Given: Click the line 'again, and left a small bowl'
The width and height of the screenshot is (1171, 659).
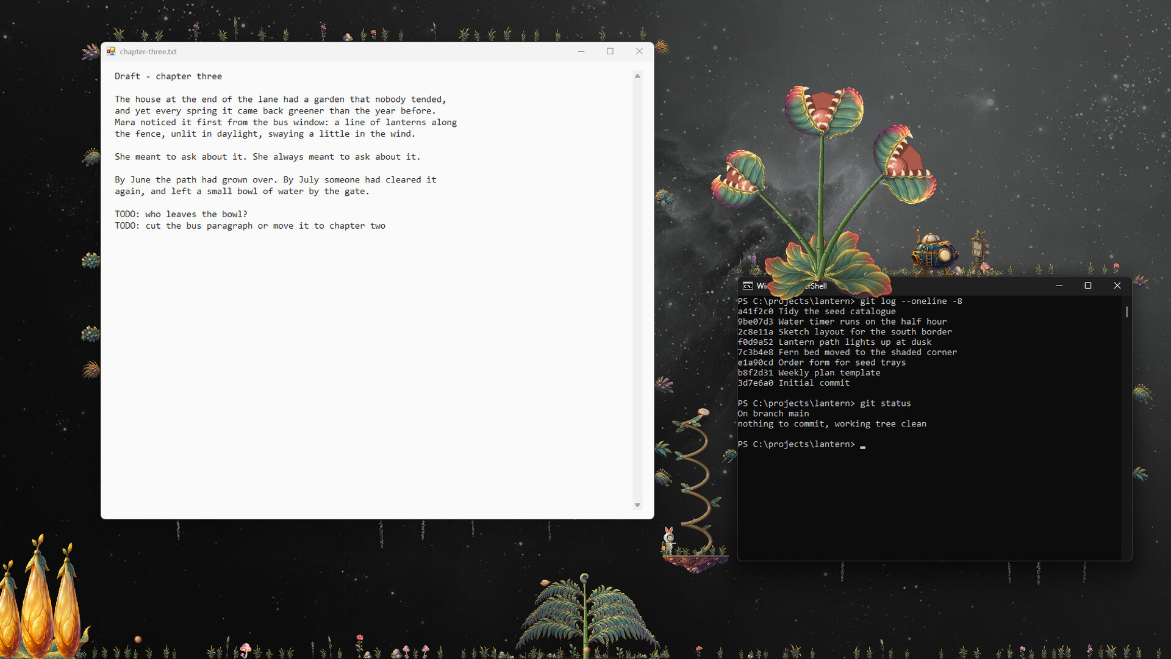Looking at the screenshot, I should pos(242,192).
